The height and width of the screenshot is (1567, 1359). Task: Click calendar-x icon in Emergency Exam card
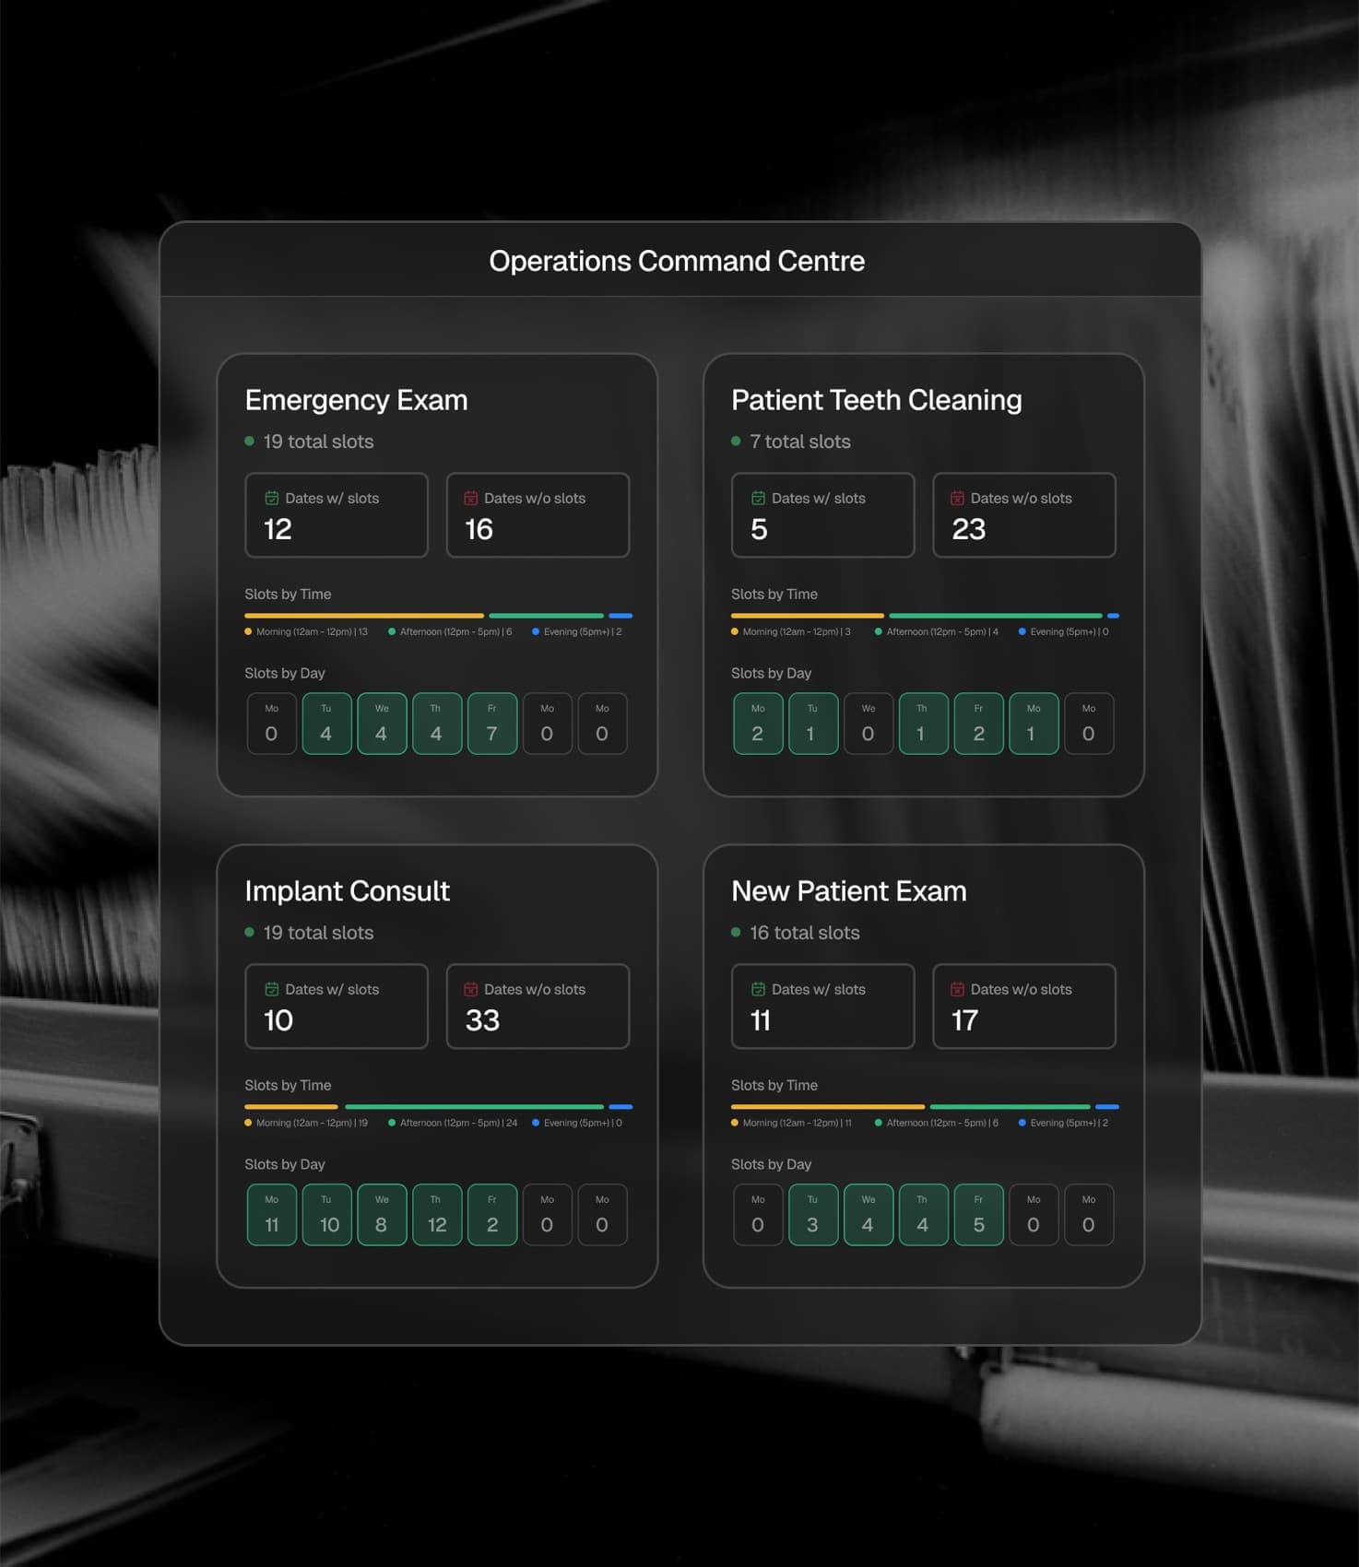[471, 498]
